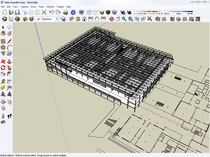This screenshot has height=157, width=210.
Task: Open the Plugins menu
Action: [x=60, y=7]
